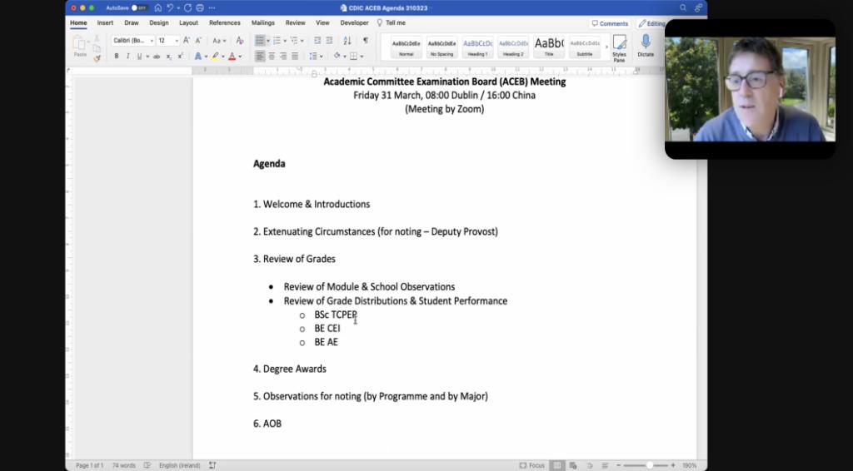Open the Layout tab
This screenshot has width=853, height=471.
(x=188, y=23)
